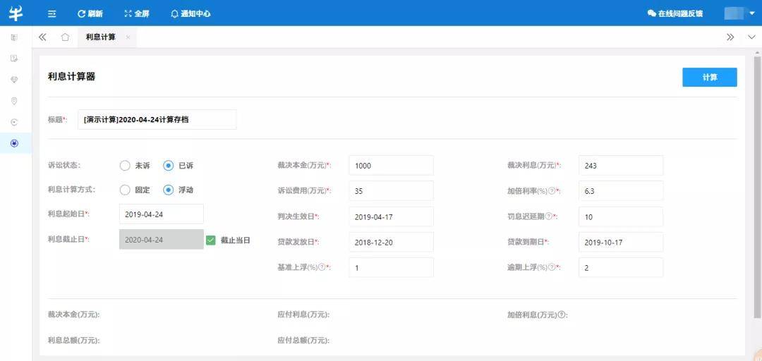Click the 裁决本金 input field
The width and height of the screenshot is (762, 361).
point(391,166)
